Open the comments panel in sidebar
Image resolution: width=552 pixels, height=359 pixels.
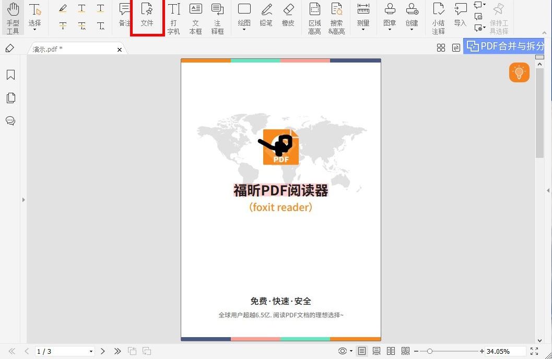[x=10, y=120]
